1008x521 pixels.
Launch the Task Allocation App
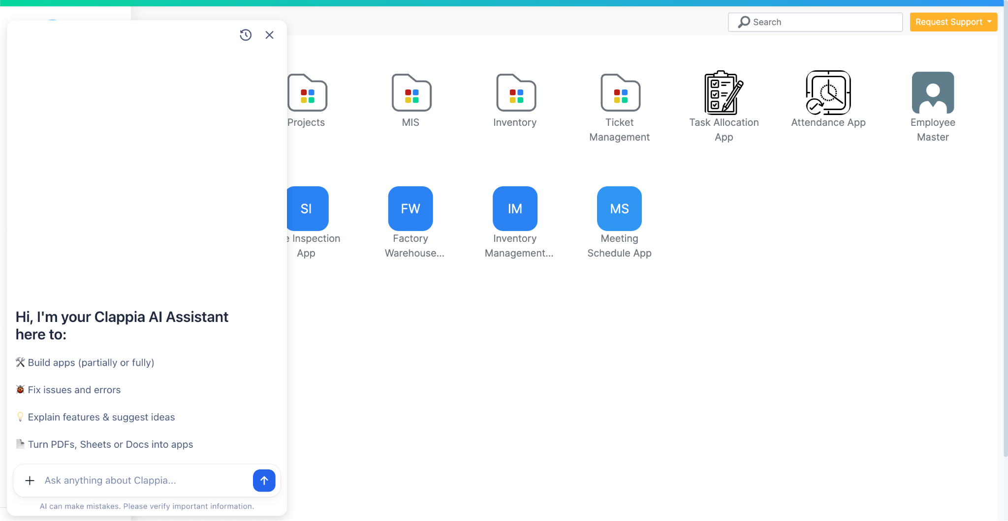tap(724, 92)
